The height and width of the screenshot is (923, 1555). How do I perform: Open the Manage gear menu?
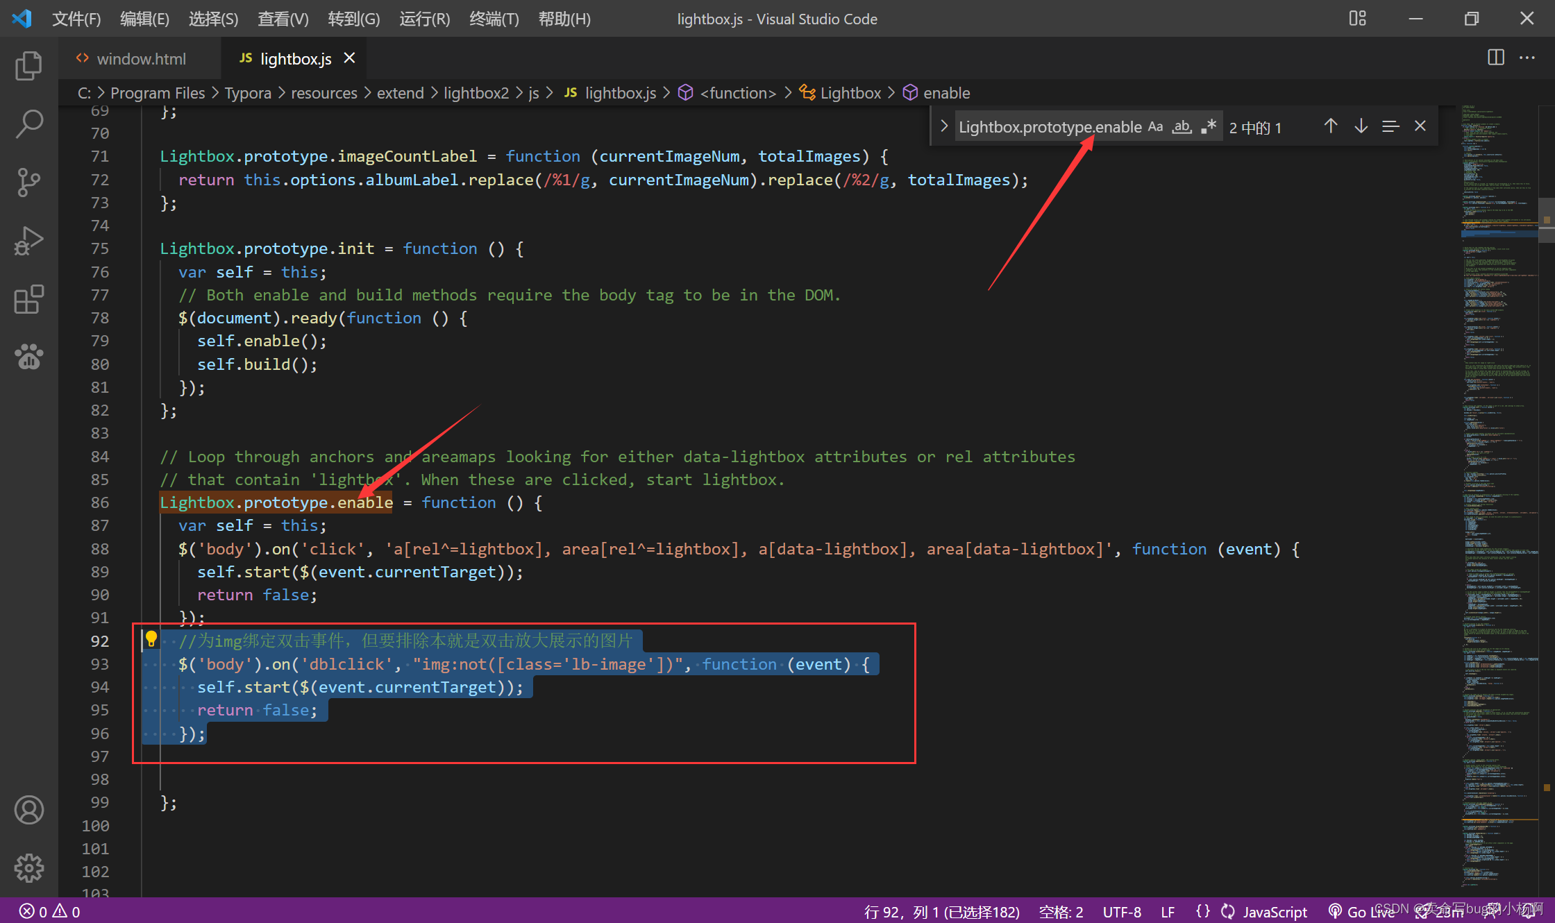28,867
